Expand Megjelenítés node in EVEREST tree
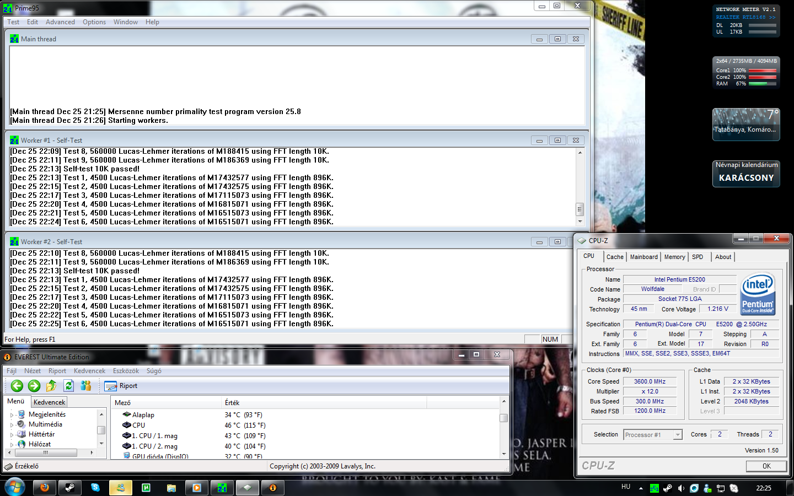Viewport: 794px width, 496px height. [12, 415]
